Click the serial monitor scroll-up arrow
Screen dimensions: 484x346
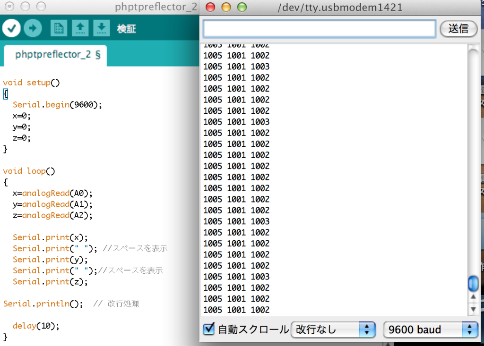point(473,296)
